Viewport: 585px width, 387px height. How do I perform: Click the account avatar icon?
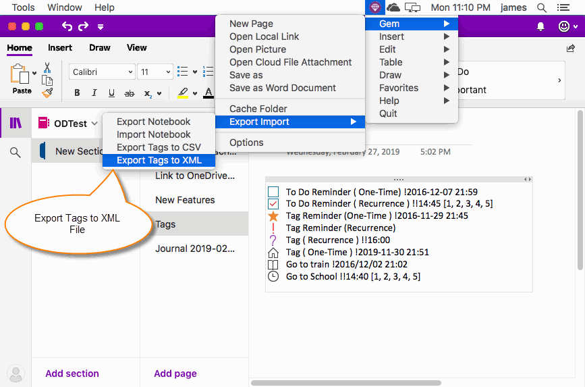[16, 373]
